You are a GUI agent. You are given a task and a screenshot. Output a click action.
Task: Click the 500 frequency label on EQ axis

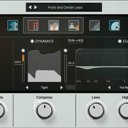pos(108,81)
